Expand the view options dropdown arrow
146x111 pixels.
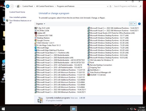coord(135,24)
